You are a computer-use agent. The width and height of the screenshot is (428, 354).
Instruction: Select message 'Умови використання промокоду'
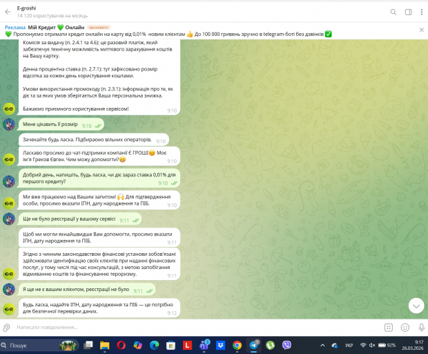[x=98, y=92]
